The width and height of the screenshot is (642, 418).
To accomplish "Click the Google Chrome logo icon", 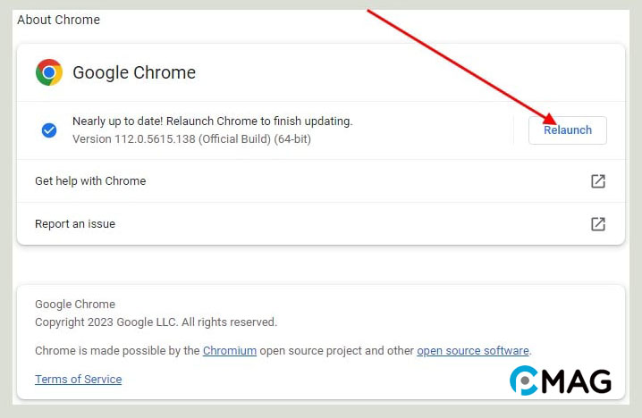I will (49, 72).
